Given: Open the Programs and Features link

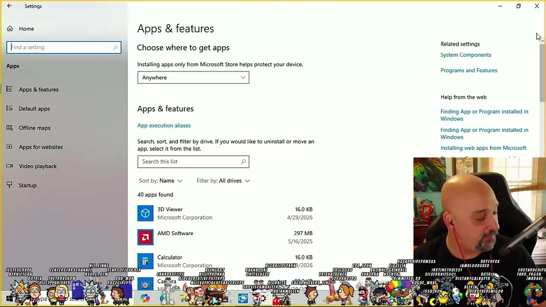Looking at the screenshot, I should click(469, 70).
